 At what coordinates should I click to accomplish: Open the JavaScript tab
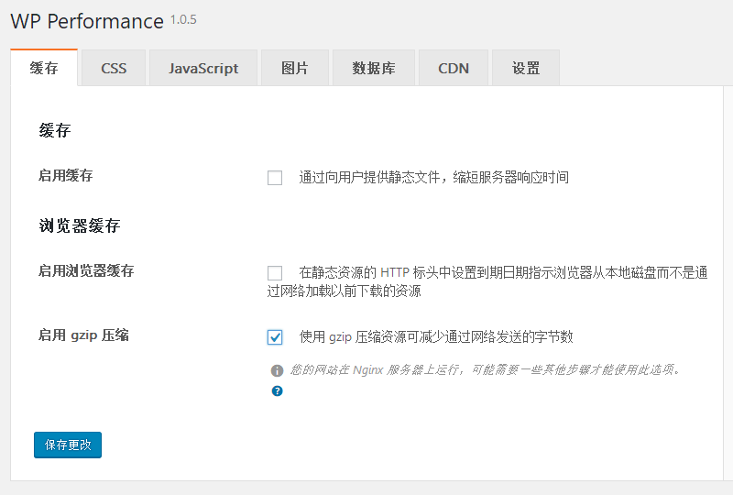(x=202, y=69)
